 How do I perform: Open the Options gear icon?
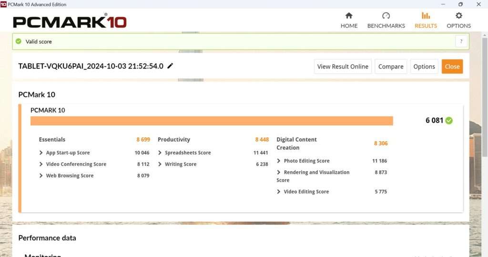(458, 16)
